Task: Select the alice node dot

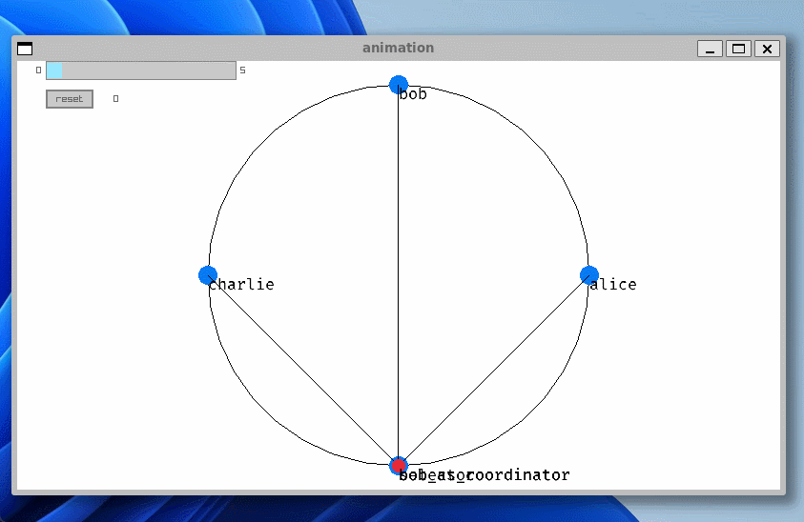Action: click(x=589, y=275)
